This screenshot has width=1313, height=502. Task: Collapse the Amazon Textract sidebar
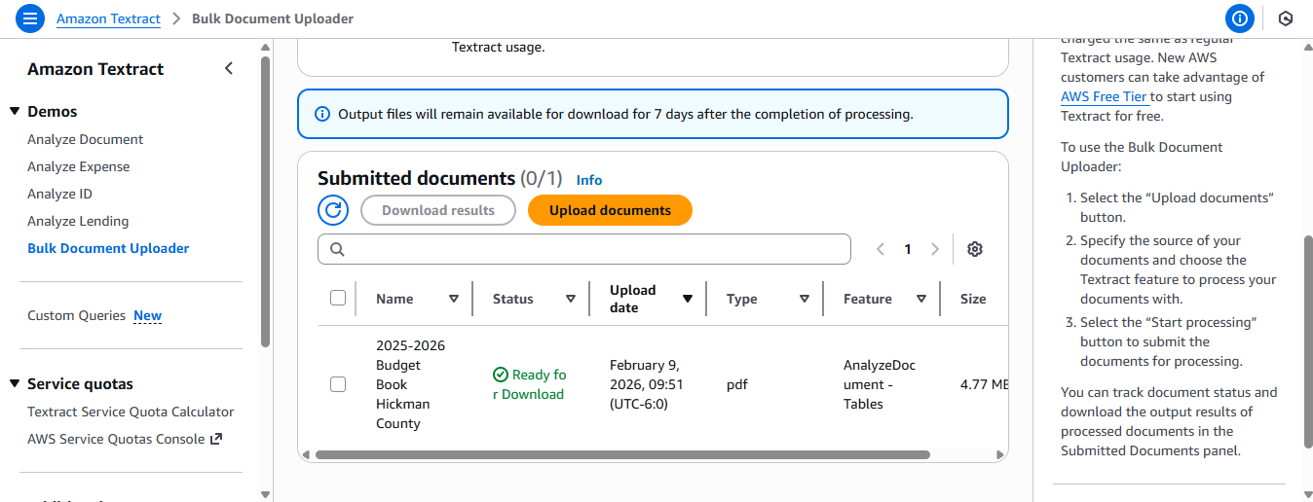pyautogui.click(x=229, y=68)
